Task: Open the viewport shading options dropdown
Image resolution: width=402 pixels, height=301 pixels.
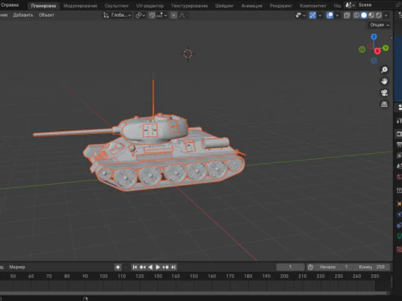Action: pos(386,15)
